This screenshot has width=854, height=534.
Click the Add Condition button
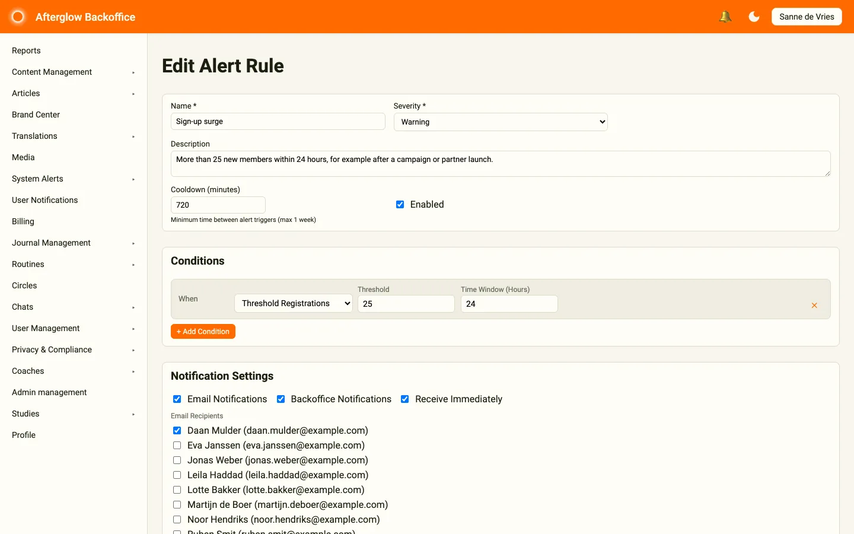203,332
